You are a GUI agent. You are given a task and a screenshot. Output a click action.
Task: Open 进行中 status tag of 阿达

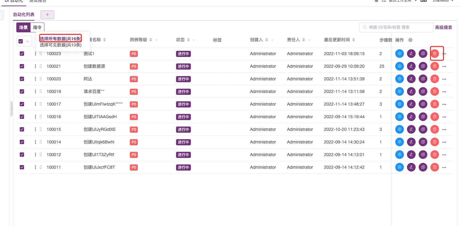183,79
